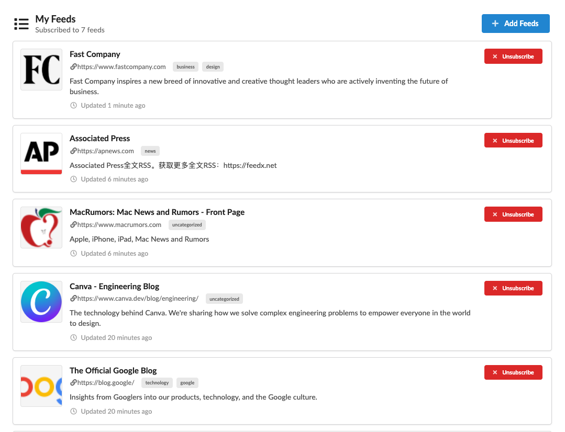Open the feed https://blog.google/
The height and width of the screenshot is (432, 565).
(x=105, y=382)
